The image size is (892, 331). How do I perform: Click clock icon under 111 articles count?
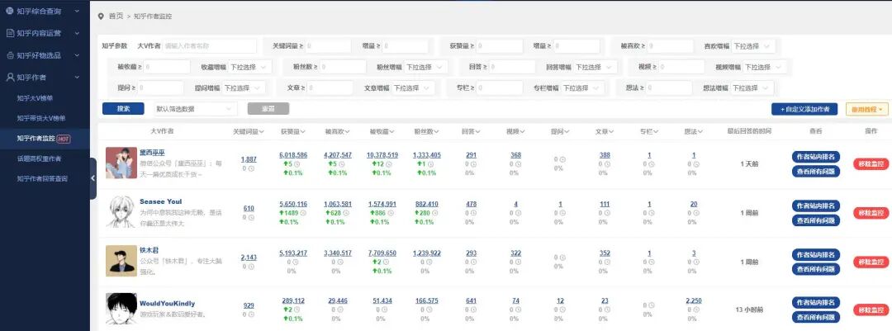click(607, 213)
